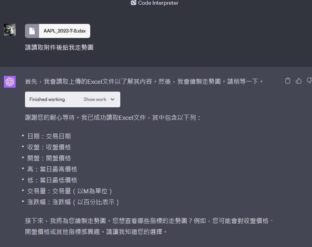This screenshot has width=312, height=247.
Task: Click the user message 請讀取附件後給我走勢圖
Action: click(x=59, y=47)
